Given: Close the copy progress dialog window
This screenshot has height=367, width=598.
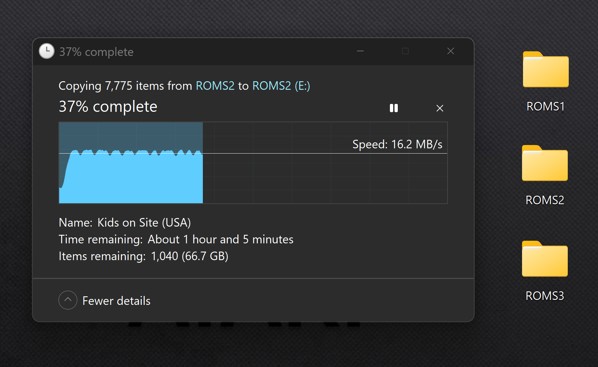Looking at the screenshot, I should click(450, 51).
